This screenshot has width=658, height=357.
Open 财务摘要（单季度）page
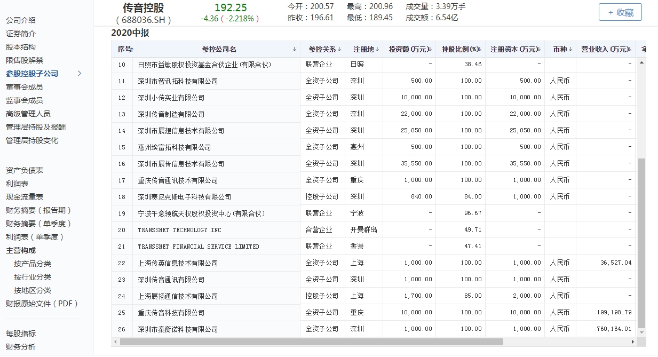[x=39, y=224]
